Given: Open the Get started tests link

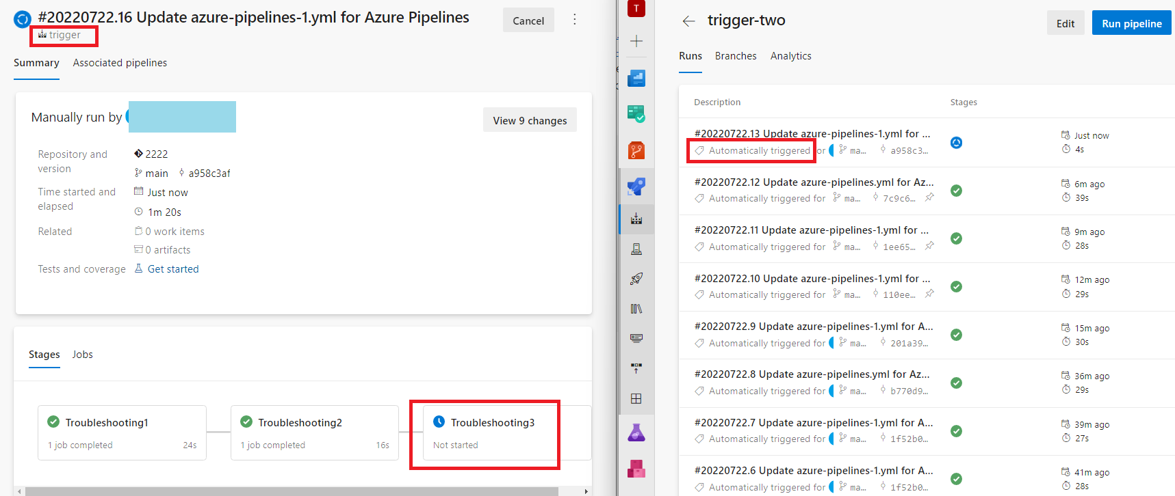Looking at the screenshot, I should (173, 269).
